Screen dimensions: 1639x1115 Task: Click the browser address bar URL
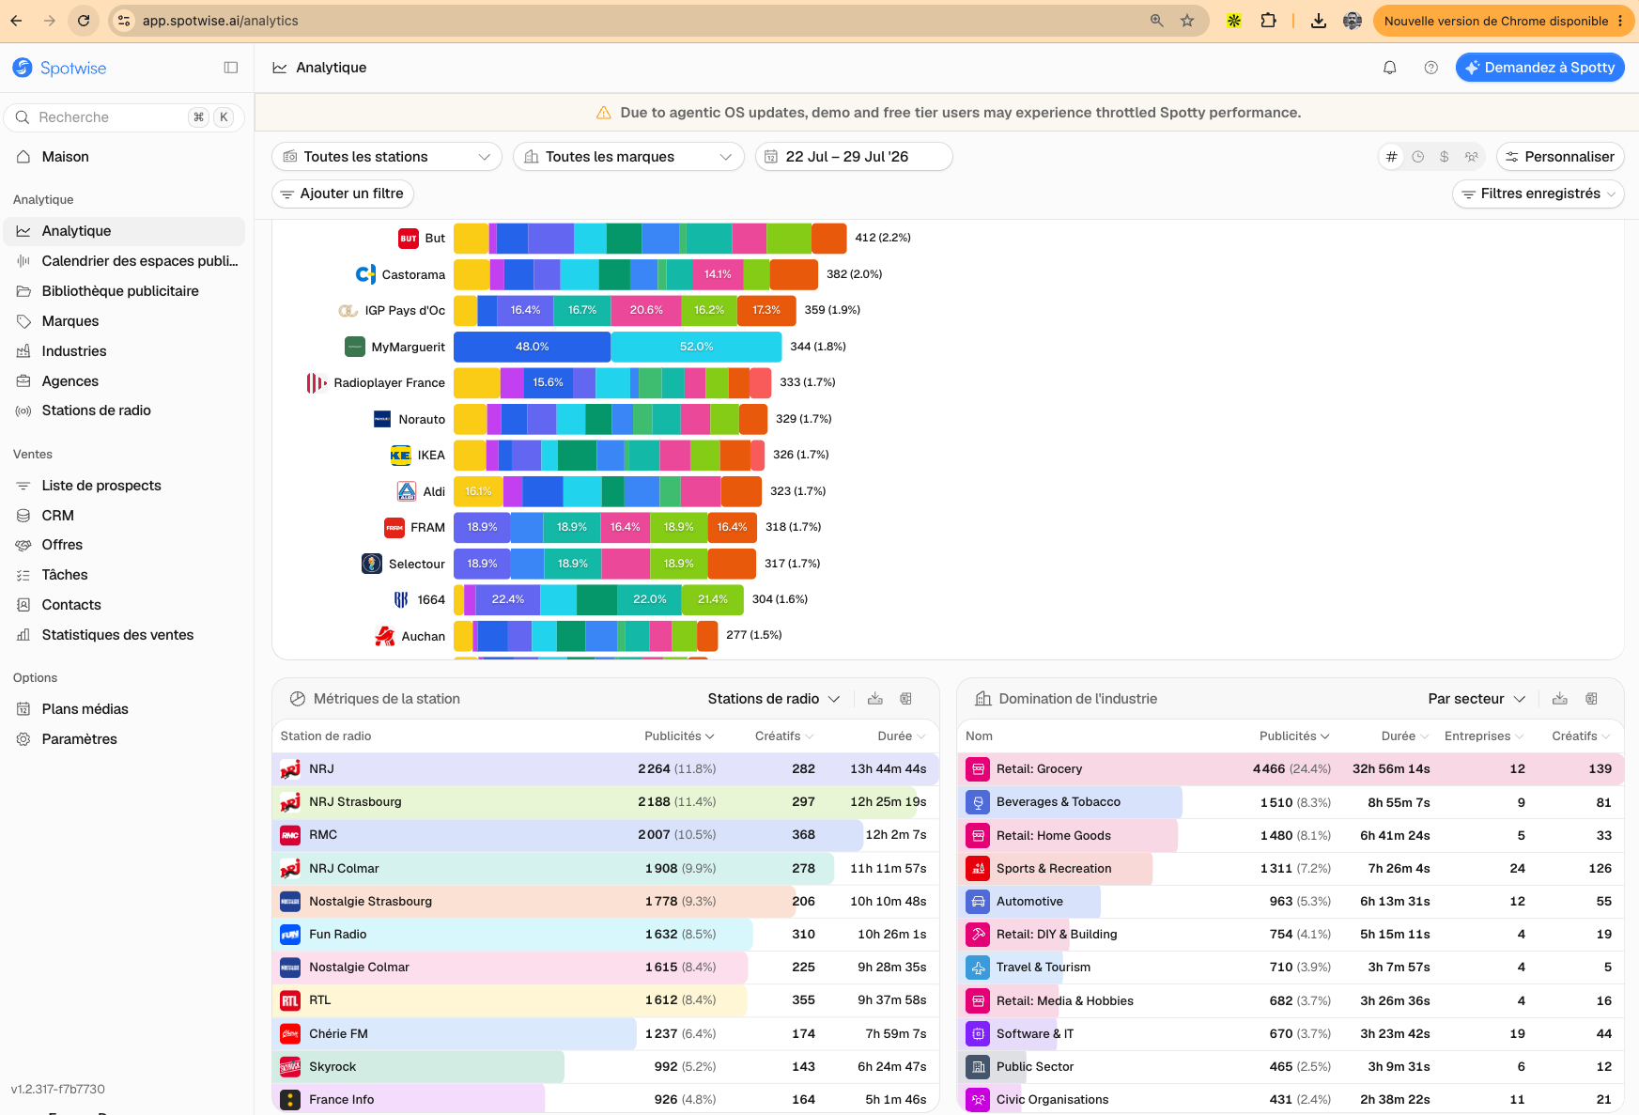tap(221, 21)
